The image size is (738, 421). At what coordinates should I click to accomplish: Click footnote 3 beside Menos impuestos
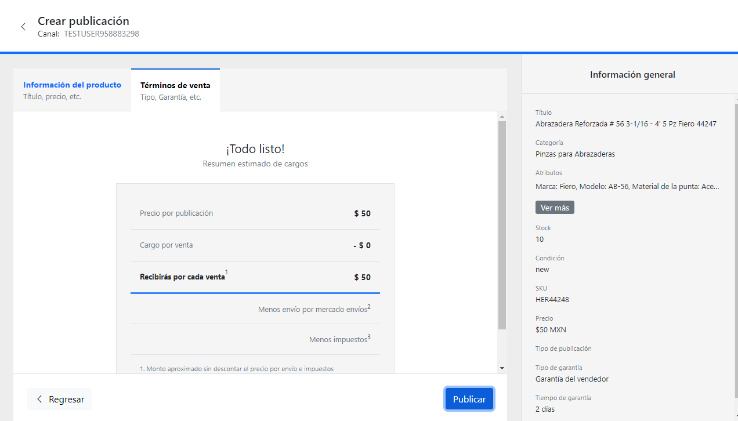369,337
